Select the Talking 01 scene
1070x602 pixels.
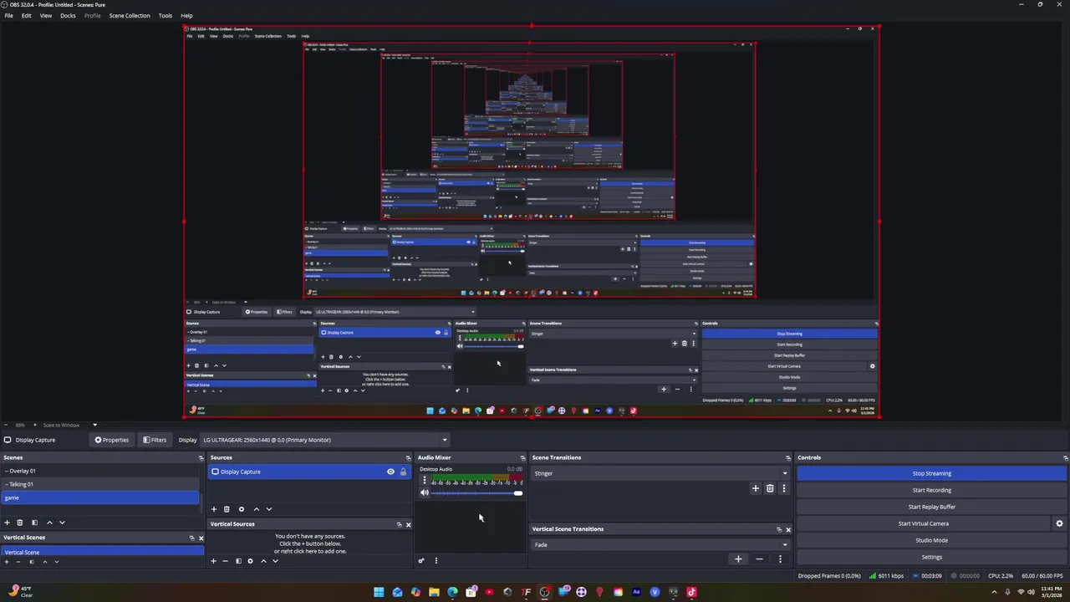coord(100,484)
